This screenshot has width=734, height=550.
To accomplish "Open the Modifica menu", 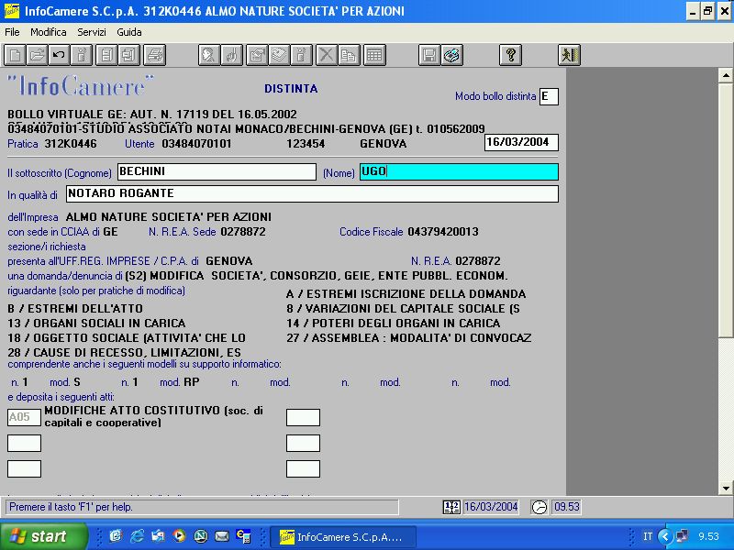I will click(x=49, y=32).
